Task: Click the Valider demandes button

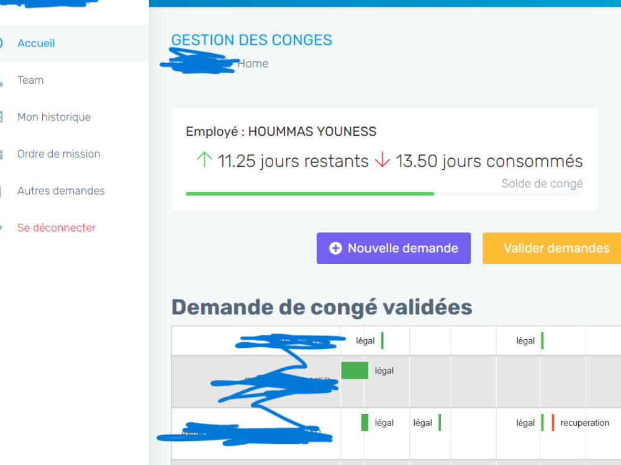Action: (x=551, y=249)
